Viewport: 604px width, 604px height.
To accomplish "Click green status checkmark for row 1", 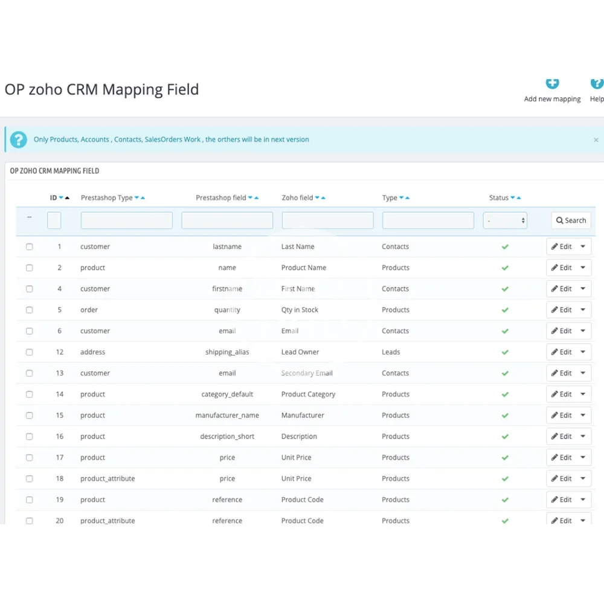I will [505, 246].
